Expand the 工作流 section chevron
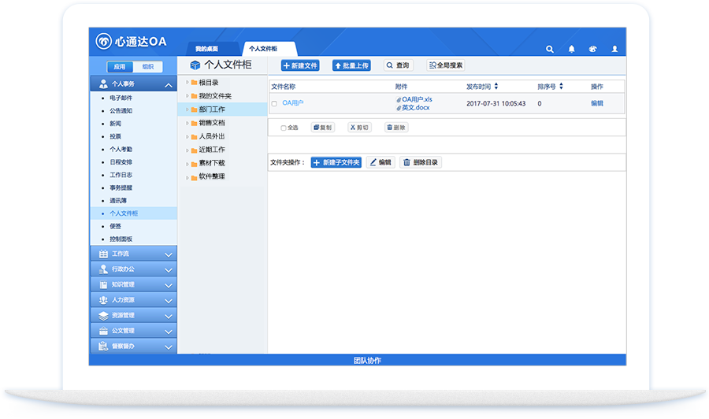Screen dimensions: 709x419 tap(169, 255)
